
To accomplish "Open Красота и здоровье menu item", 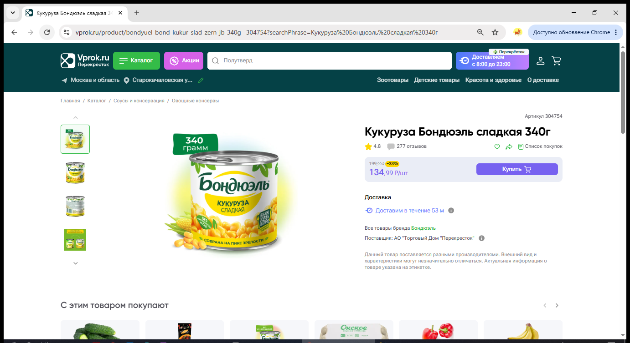I will pyautogui.click(x=493, y=80).
